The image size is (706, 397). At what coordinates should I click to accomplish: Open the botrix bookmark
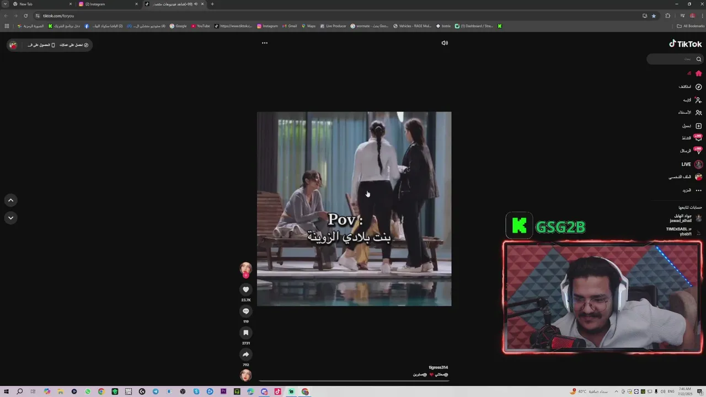(443, 26)
